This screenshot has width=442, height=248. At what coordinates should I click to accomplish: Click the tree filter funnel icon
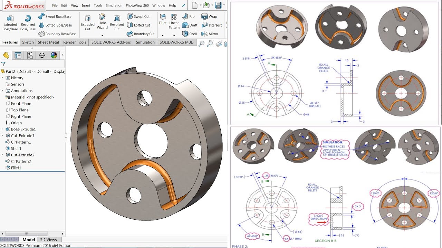pyautogui.click(x=3, y=64)
